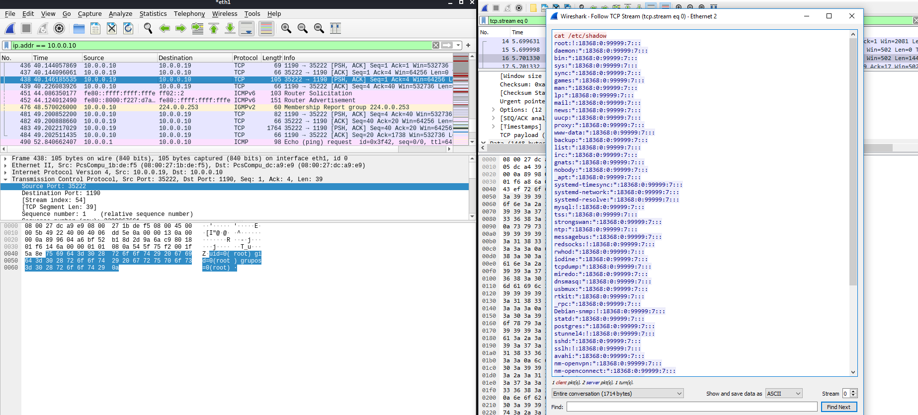Open the Statistics menu
The width and height of the screenshot is (918, 415).
tap(153, 14)
